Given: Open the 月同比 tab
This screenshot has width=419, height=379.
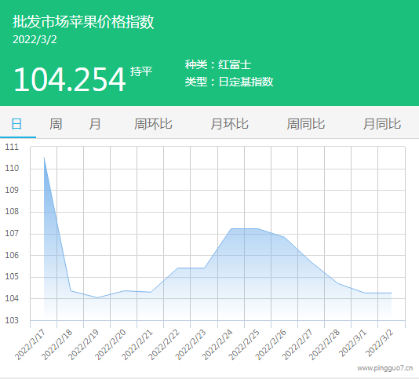Looking at the screenshot, I should (382, 124).
